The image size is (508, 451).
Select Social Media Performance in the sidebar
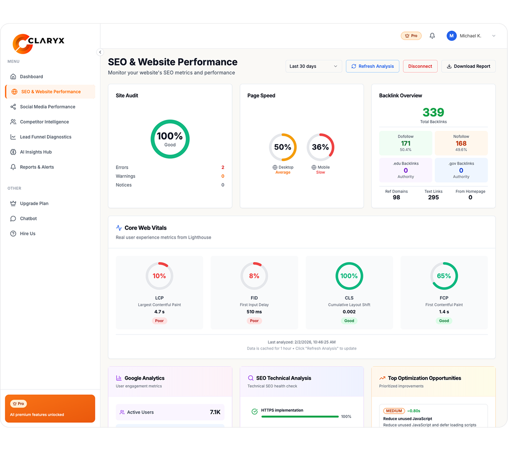(49, 107)
